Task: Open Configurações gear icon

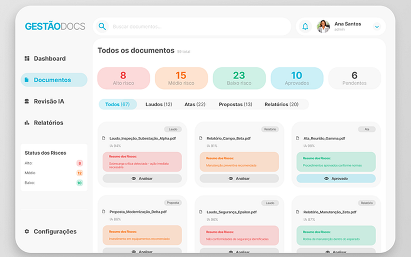Action: (27, 231)
